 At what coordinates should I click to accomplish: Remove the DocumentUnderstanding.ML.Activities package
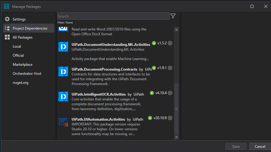tap(170, 43)
